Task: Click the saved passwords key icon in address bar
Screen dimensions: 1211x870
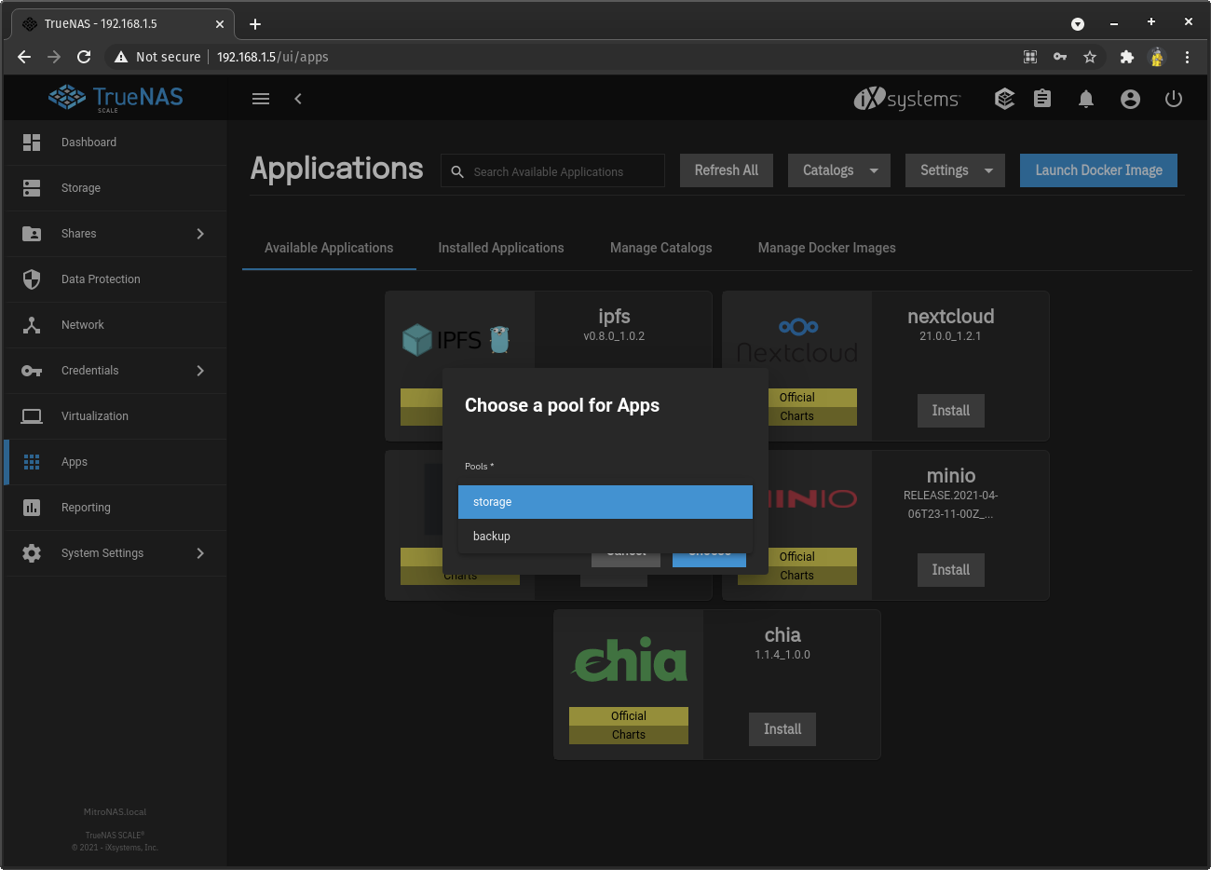Action: point(1060,57)
